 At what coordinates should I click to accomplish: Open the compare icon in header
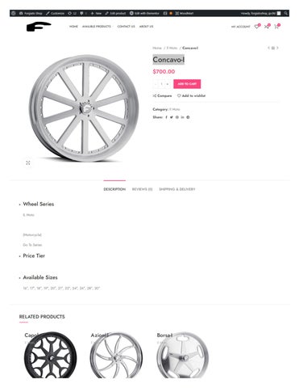267,27
